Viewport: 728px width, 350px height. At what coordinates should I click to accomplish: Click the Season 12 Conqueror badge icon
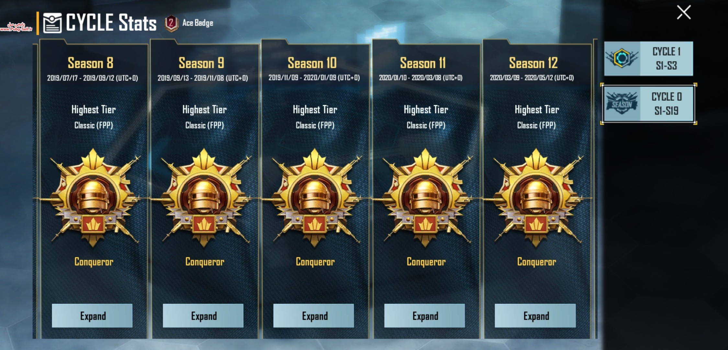[536, 198]
